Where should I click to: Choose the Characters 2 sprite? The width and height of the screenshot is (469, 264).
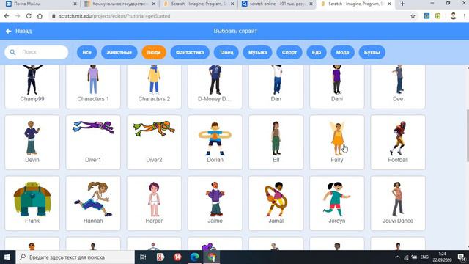(x=154, y=87)
